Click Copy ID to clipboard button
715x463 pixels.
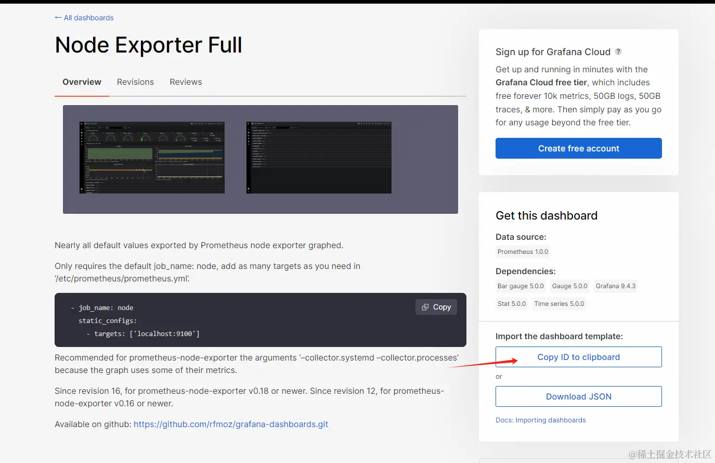pyautogui.click(x=579, y=357)
